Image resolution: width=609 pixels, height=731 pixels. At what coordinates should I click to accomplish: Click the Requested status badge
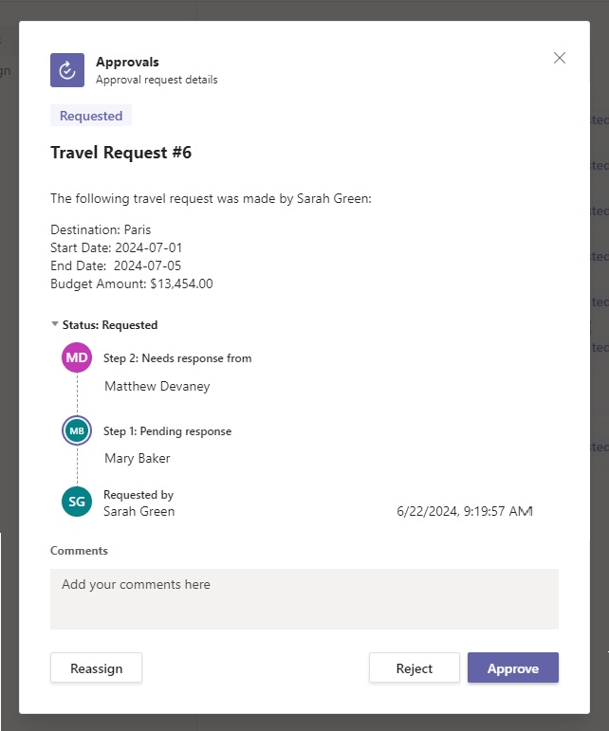91,116
